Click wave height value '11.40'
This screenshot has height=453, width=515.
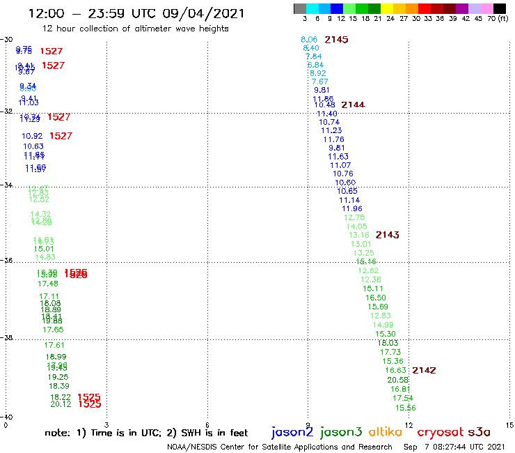327,114
